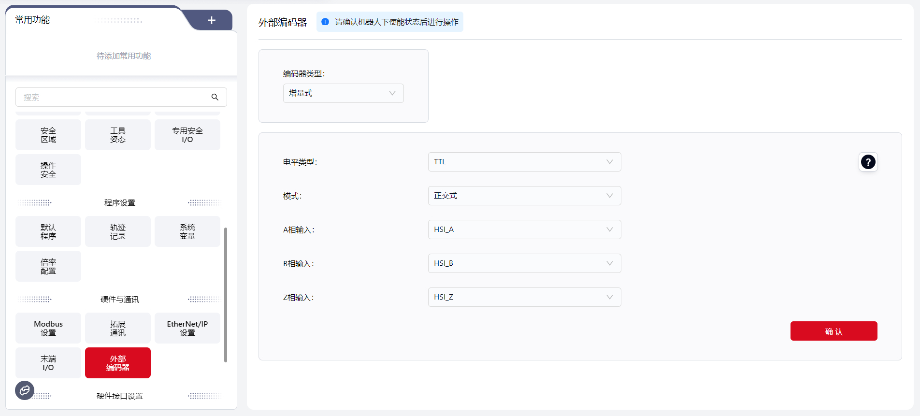
Task: Open the encoder type dropdown
Action: point(343,93)
